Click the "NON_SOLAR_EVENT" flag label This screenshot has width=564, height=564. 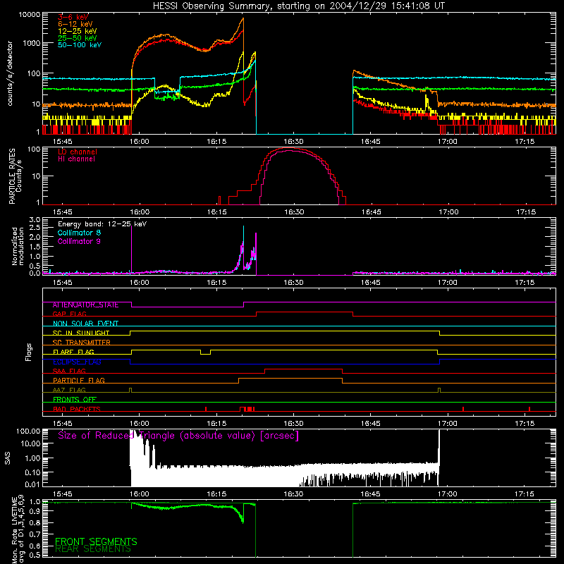point(85,324)
